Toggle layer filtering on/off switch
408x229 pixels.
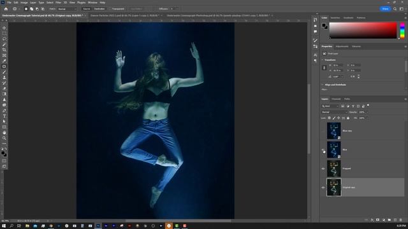pyautogui.click(x=368, y=106)
